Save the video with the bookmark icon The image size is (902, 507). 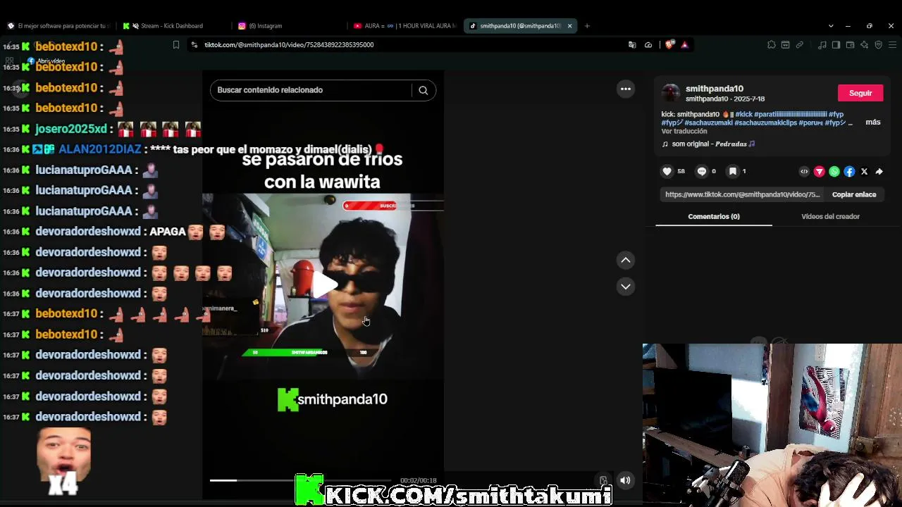point(733,171)
